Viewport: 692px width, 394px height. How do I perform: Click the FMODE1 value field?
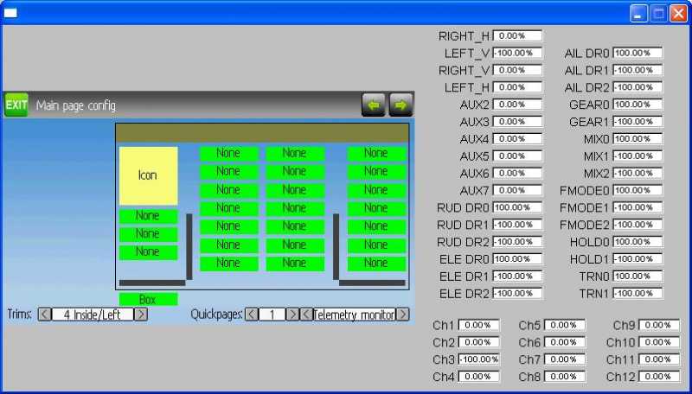pos(638,207)
